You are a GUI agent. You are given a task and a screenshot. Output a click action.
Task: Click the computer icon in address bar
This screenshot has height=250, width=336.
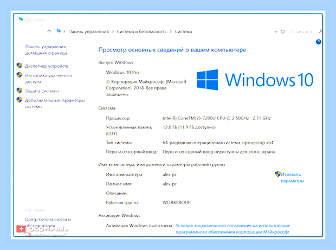click(x=59, y=31)
